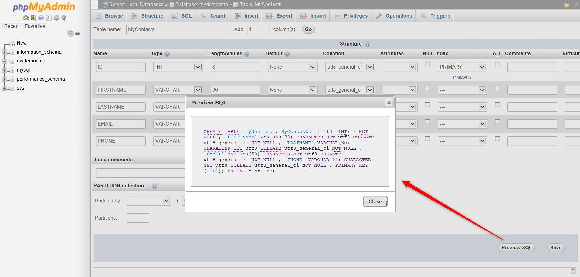The height and width of the screenshot is (277, 580).
Task: Expand the mysql database tree node
Action: [4, 70]
